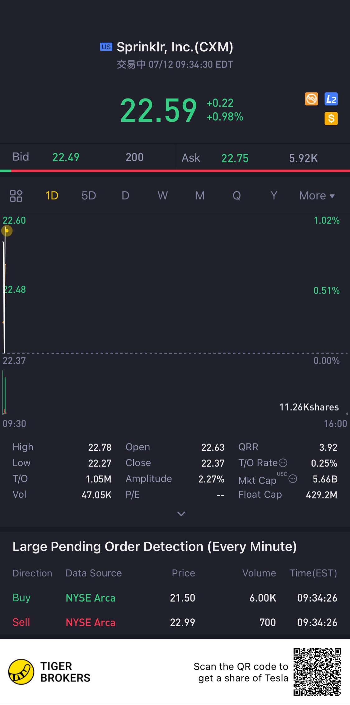
Task: Tap the Bid price 22.49
Action: [x=66, y=157]
